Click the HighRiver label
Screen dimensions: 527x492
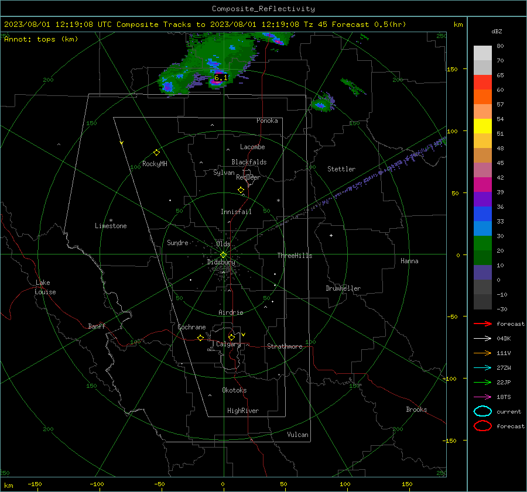point(243,411)
